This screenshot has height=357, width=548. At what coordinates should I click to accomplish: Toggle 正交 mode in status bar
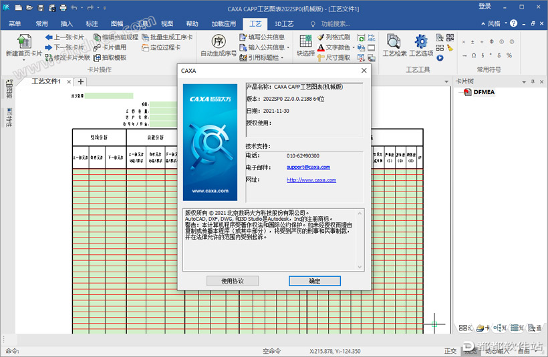(x=450, y=351)
